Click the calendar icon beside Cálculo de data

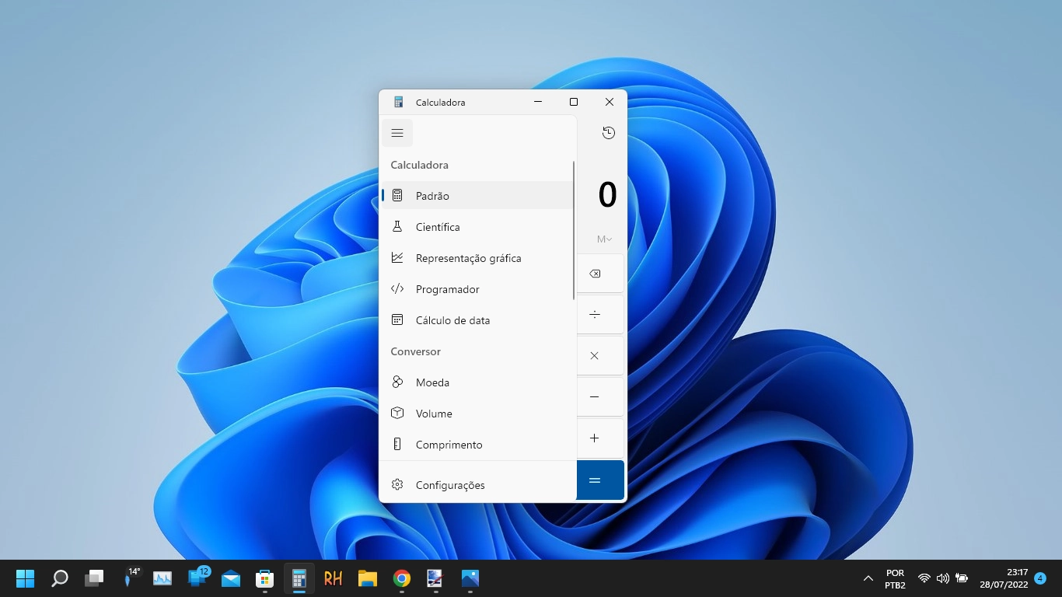397,319
